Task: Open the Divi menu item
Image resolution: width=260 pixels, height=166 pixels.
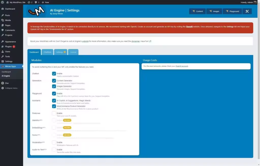Action: click(x=7, y=83)
